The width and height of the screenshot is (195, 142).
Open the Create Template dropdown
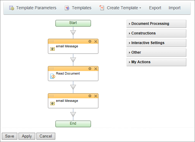[121, 8]
